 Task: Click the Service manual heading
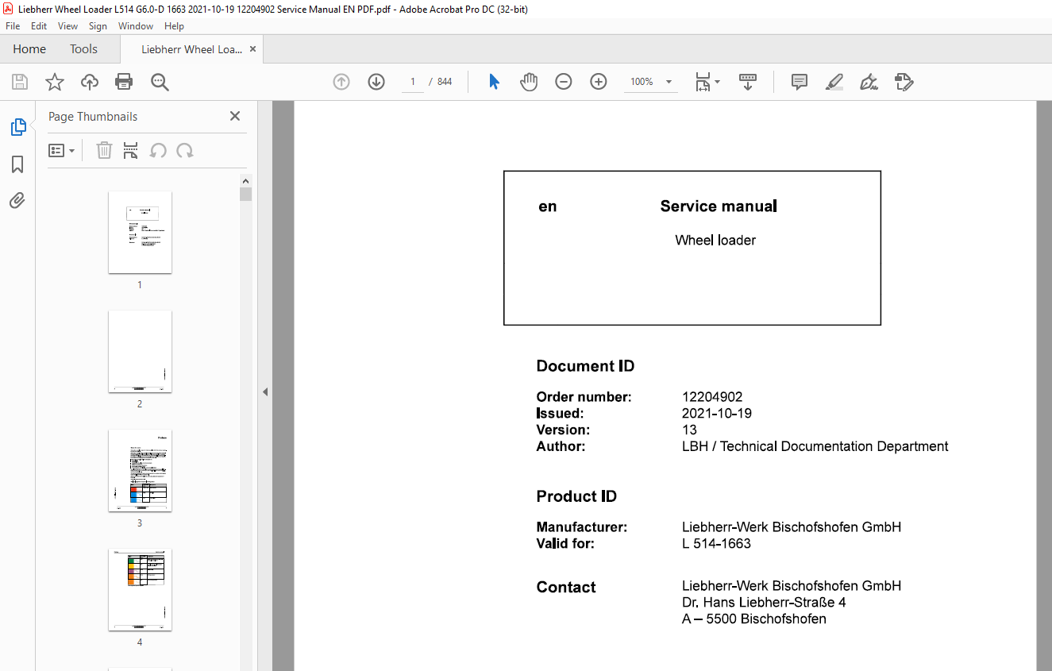point(719,206)
